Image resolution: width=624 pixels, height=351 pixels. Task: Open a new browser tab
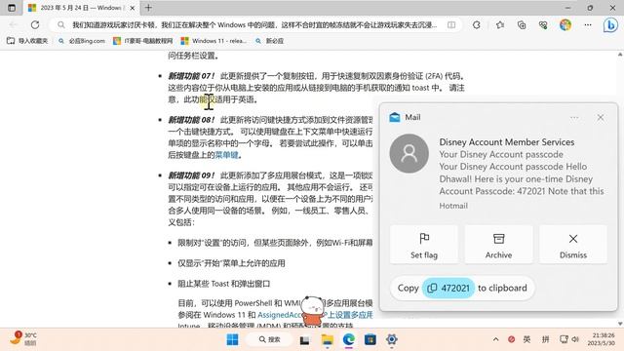[148, 8]
